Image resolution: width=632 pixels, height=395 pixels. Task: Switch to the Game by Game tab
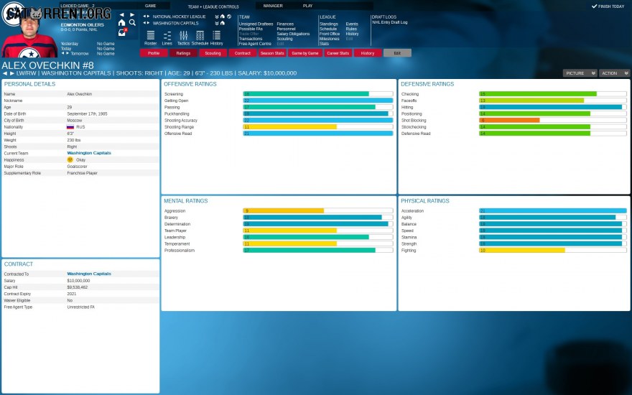[305, 53]
